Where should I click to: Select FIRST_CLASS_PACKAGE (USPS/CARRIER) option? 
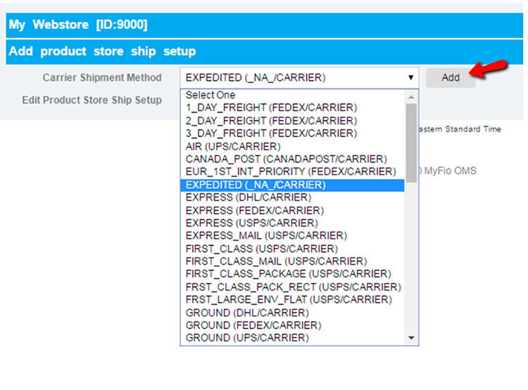[x=292, y=274]
